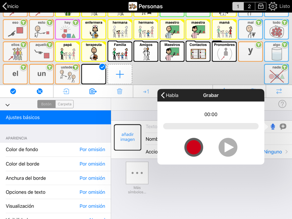Open the Pronombres folder
292x219 pixels.
(224, 52)
